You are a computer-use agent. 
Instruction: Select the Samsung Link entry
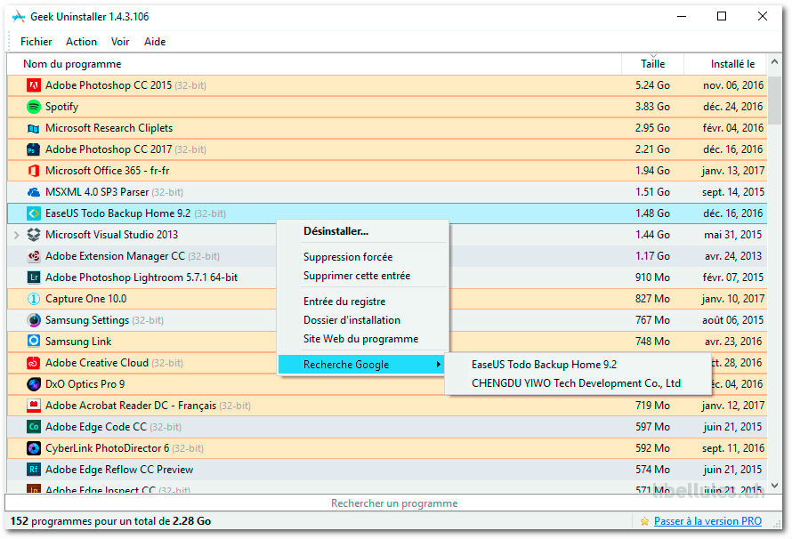click(x=387, y=342)
